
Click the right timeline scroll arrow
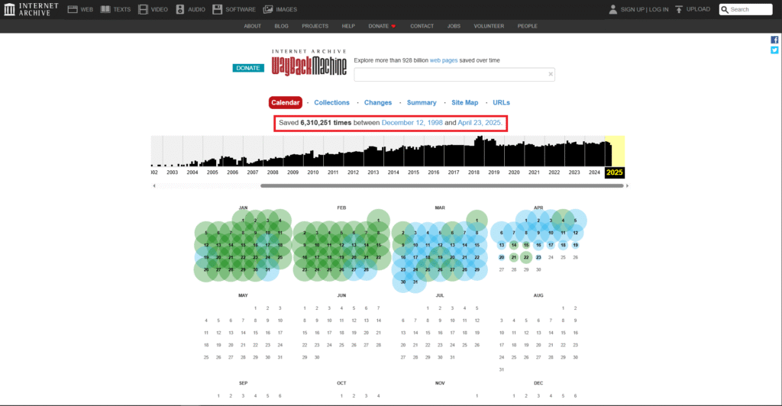(627, 185)
